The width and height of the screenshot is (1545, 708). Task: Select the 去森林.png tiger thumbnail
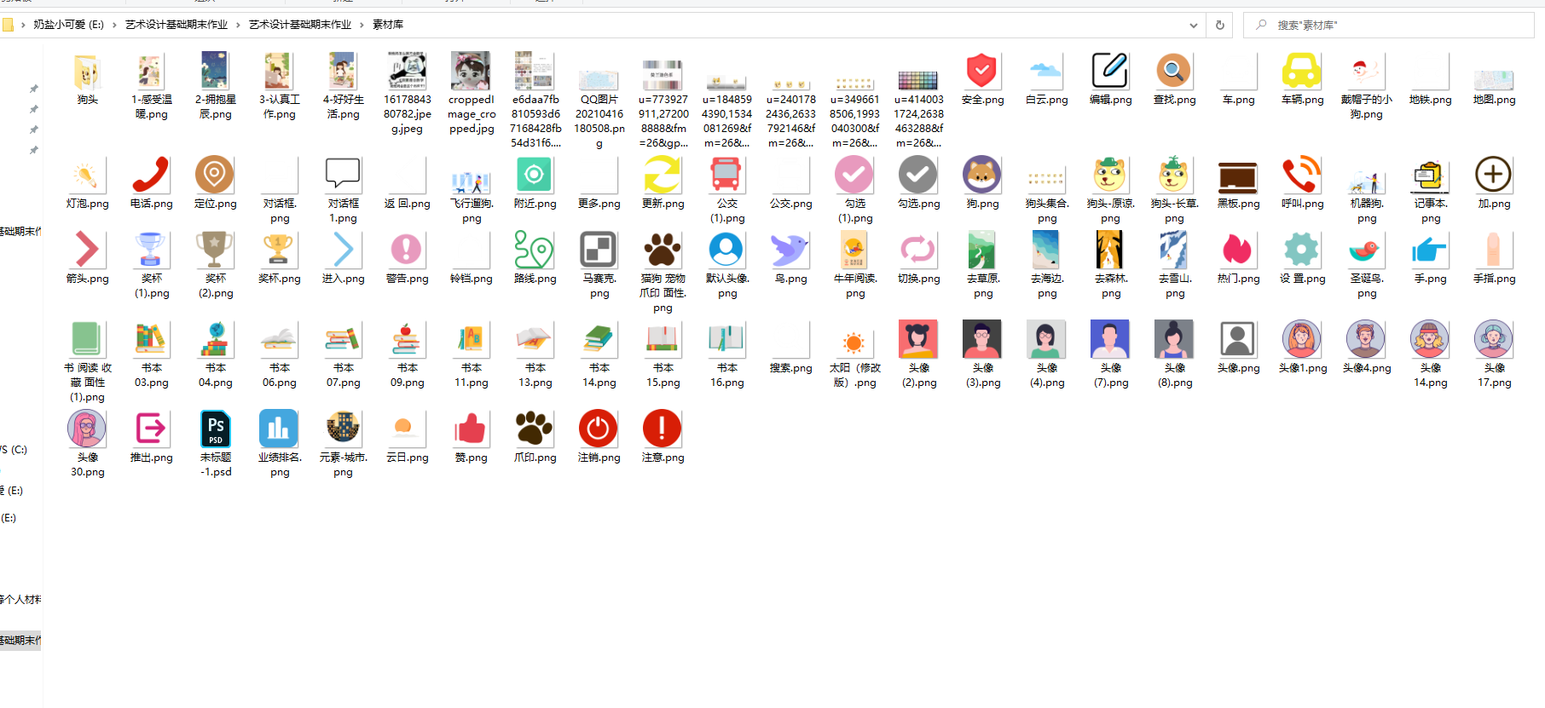1110,250
